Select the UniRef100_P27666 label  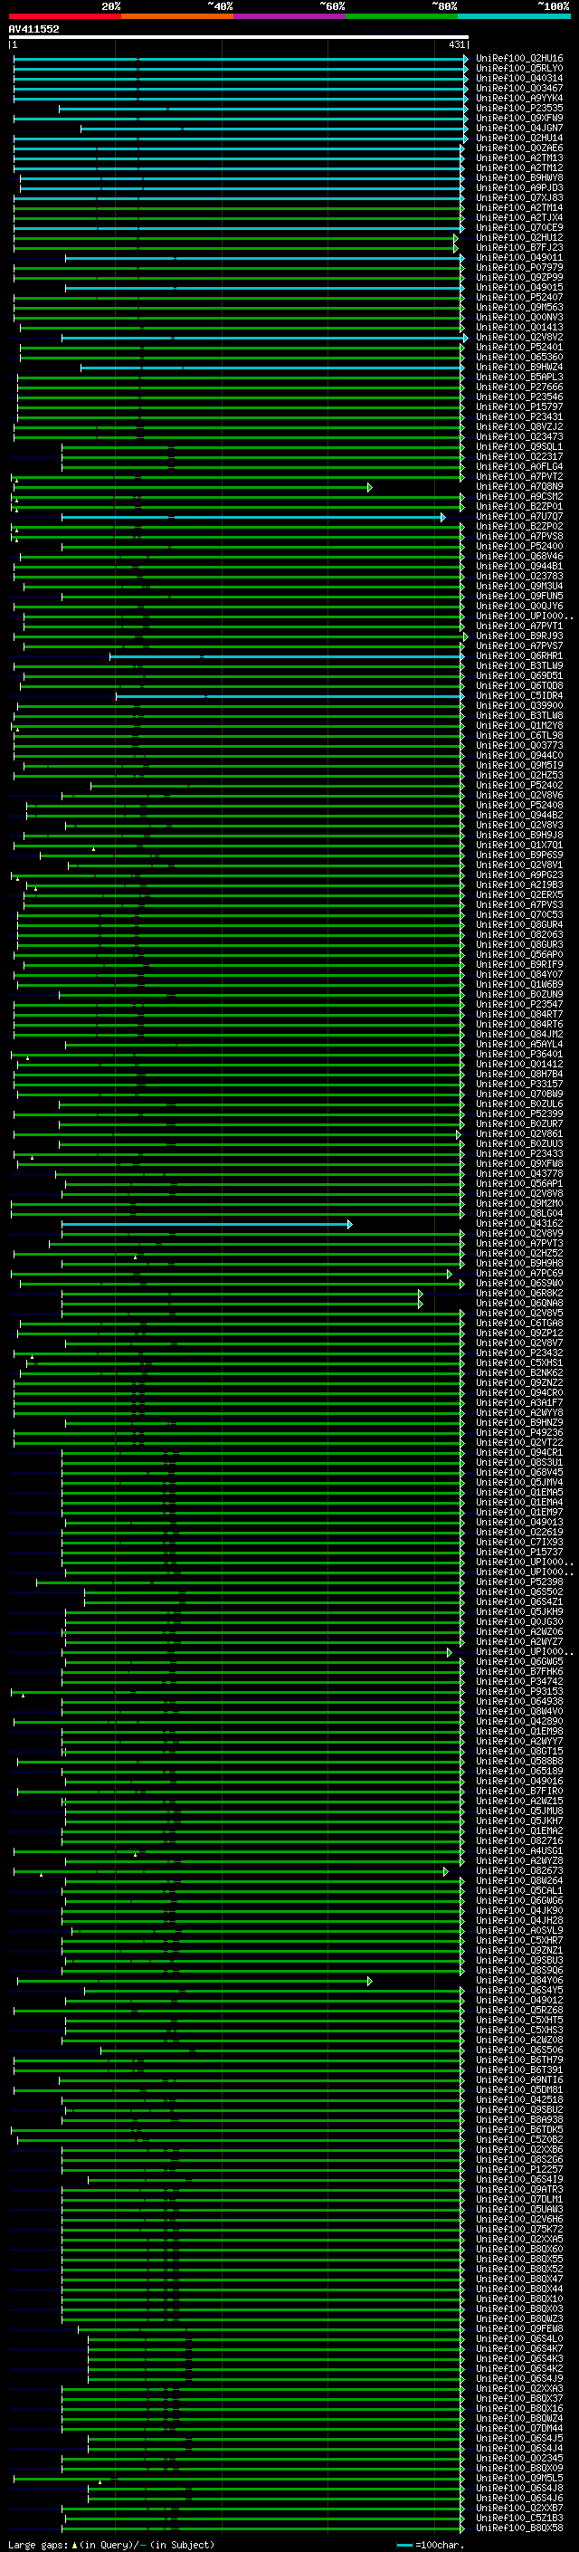coord(519,387)
